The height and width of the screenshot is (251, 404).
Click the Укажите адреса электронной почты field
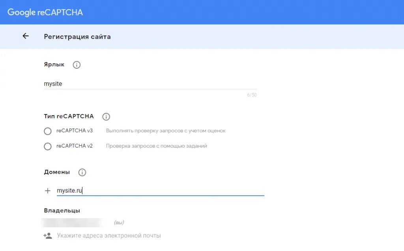point(109,236)
